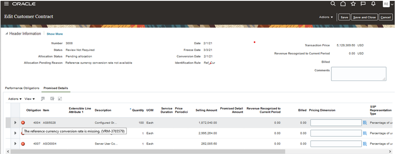Open the search magnifier icon
396x154 pixels.
tap(333, 3)
